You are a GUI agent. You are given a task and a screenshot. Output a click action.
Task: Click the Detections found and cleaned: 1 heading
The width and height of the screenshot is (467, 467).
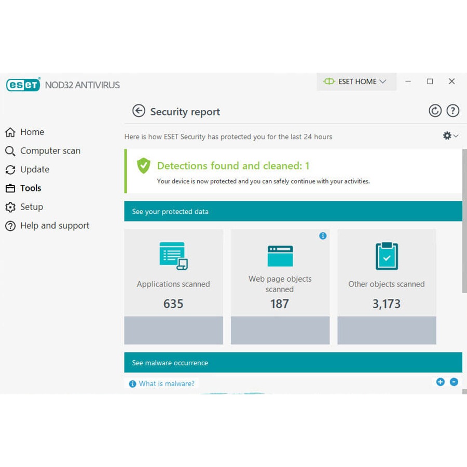(233, 166)
